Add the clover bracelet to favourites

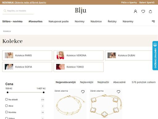point(118,92)
